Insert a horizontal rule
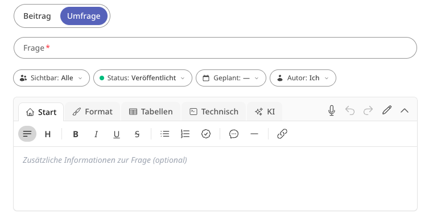Screen dimensions: 437x222 254,134
